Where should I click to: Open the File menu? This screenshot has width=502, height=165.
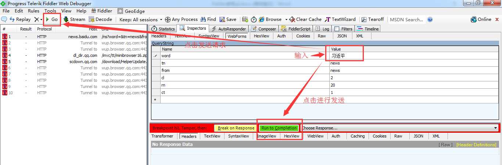[6, 11]
